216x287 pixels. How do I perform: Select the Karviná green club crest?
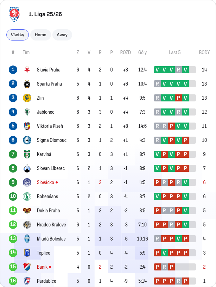coord(27,154)
